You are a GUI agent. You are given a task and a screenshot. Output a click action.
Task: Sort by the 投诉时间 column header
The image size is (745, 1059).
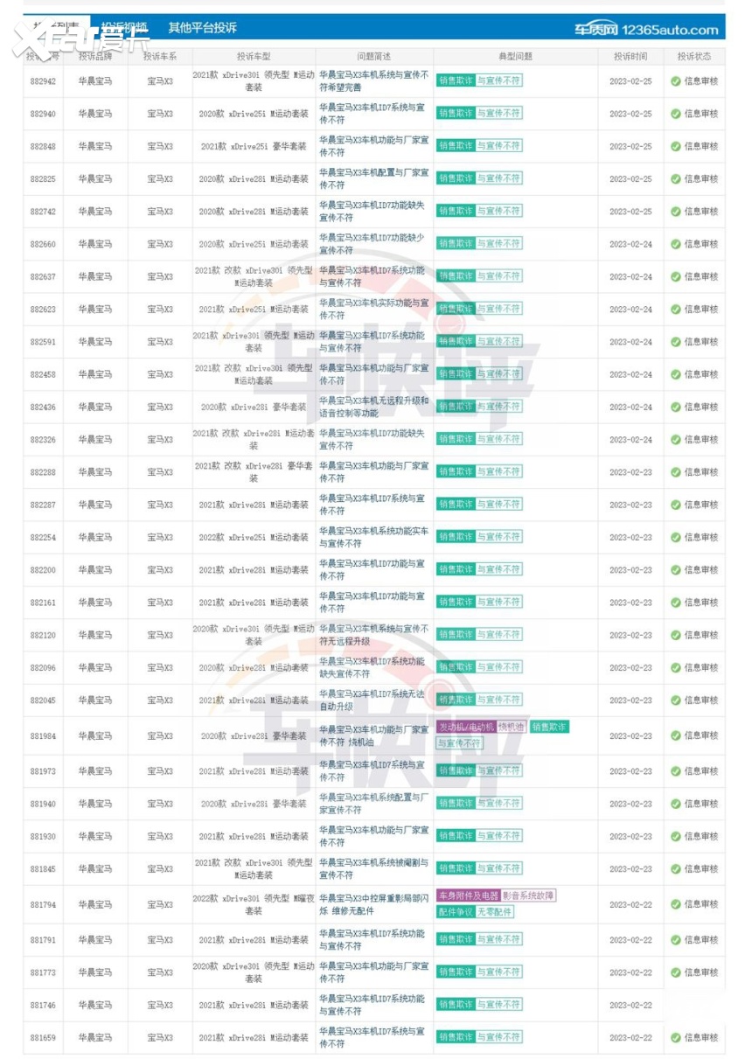coord(630,56)
